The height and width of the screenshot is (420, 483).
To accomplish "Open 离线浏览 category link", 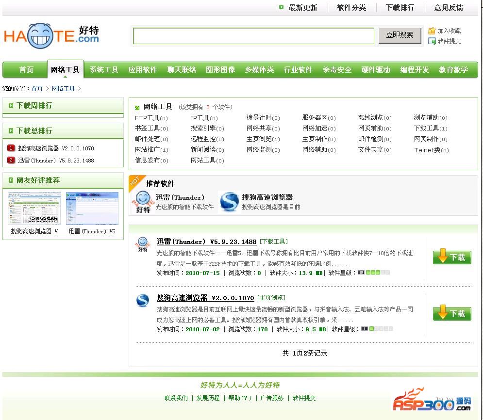I will (375, 118).
